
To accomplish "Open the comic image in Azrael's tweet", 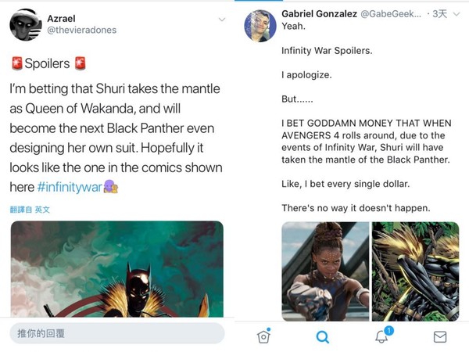I will point(117,268).
